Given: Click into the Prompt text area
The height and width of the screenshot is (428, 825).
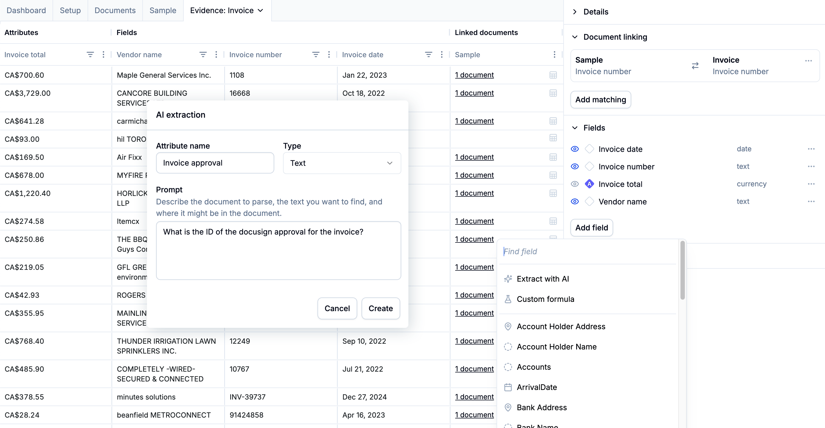Looking at the screenshot, I should pyautogui.click(x=278, y=251).
